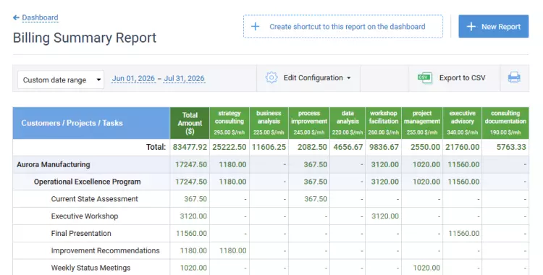Click the process improvement column header
The height and width of the screenshot is (275, 543).
309,123
